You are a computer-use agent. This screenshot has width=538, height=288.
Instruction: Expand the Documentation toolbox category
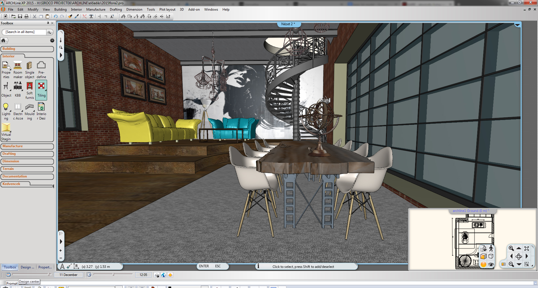click(27, 177)
